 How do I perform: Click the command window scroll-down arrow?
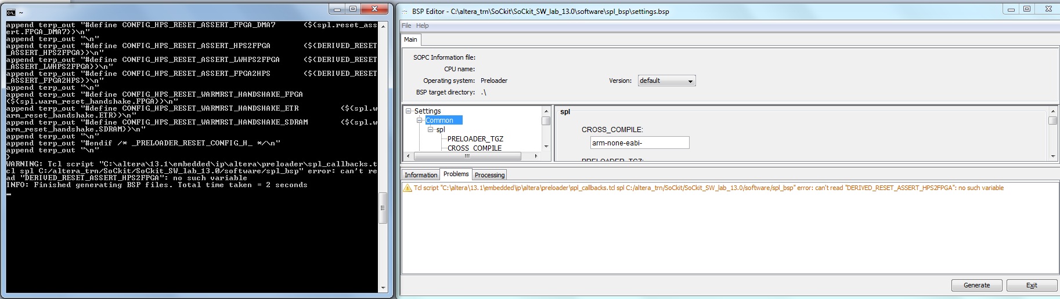[383, 288]
